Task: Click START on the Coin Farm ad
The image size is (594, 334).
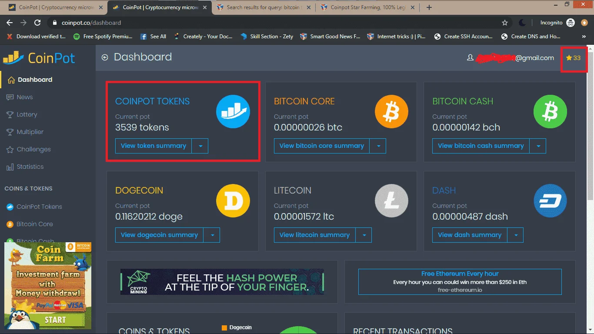Action: (55, 320)
